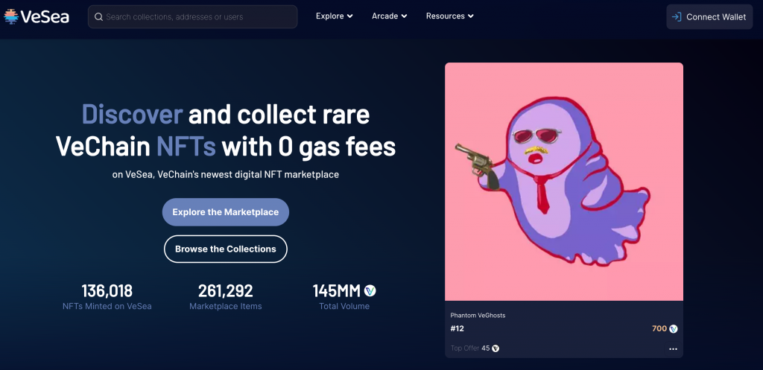This screenshot has width=763, height=370.
Task: Click the Connect Wallet login arrow icon
Action: 677,17
